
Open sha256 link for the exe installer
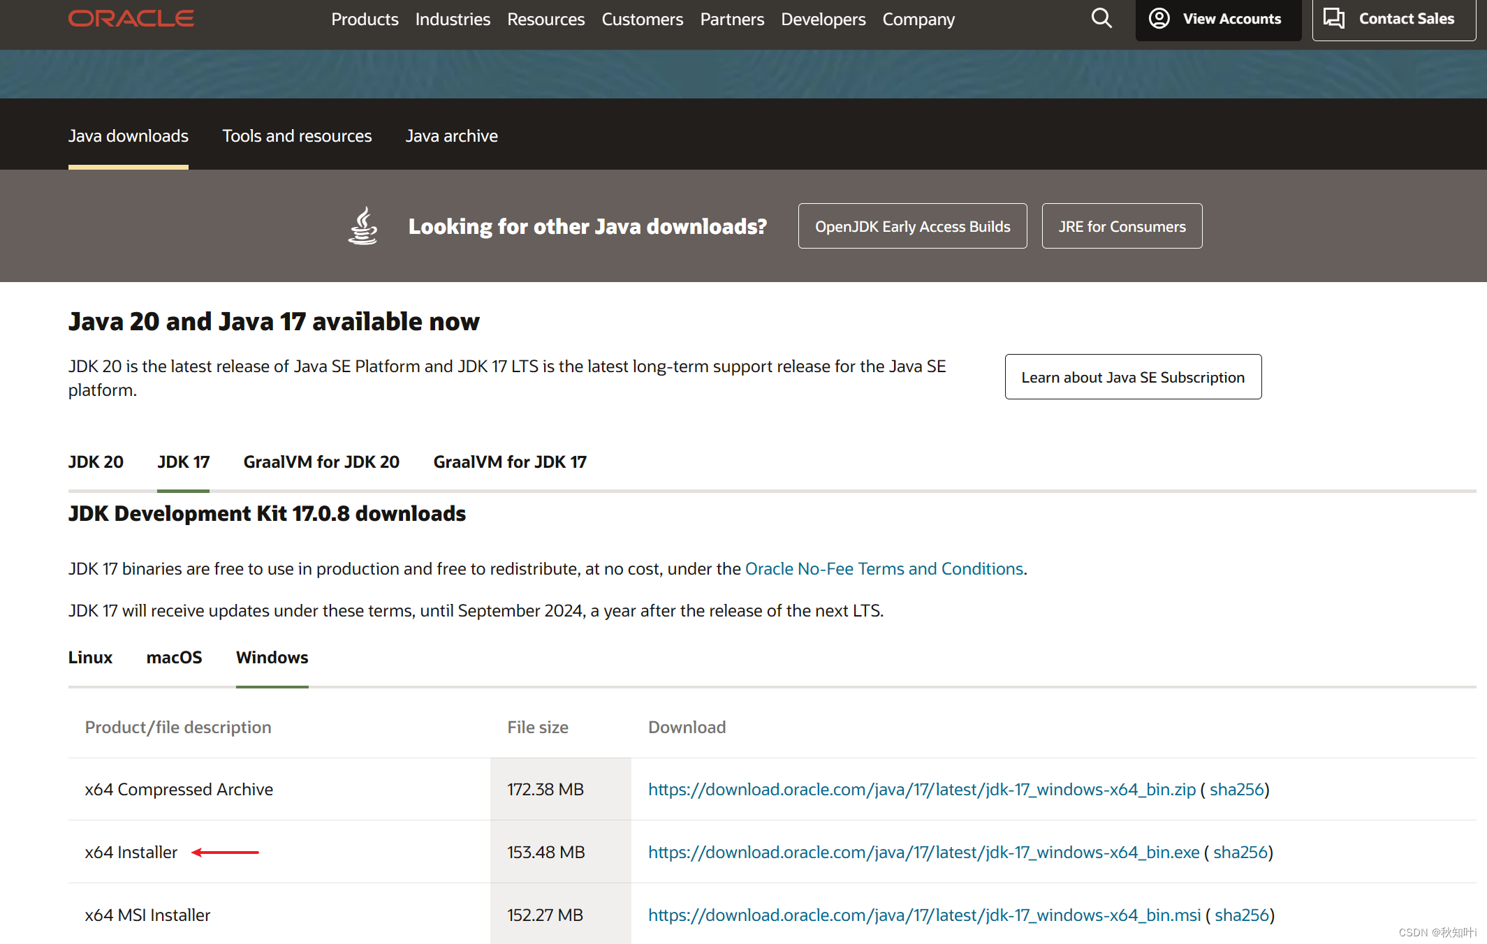(x=1240, y=852)
